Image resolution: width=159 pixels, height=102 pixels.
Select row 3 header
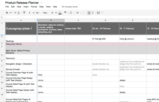click(x=3, y=44)
